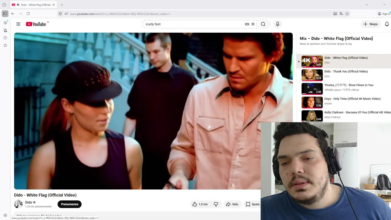
Task: Click the Mix - Dido - White Flag heading
Action: click(x=336, y=38)
